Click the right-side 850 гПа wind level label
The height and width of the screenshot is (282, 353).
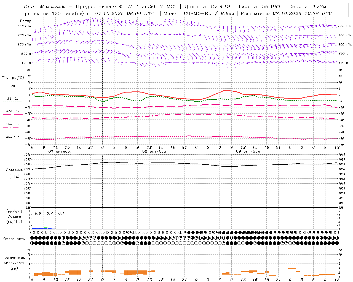pyautogui.click(x=345, y=44)
